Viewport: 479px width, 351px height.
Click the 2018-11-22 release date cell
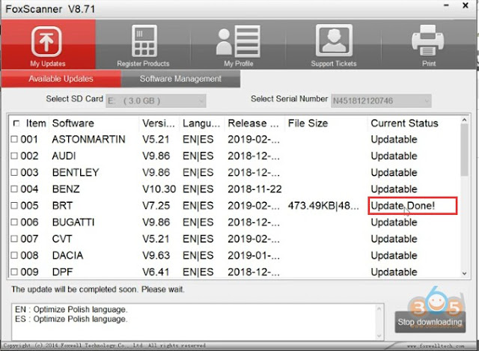click(x=254, y=189)
